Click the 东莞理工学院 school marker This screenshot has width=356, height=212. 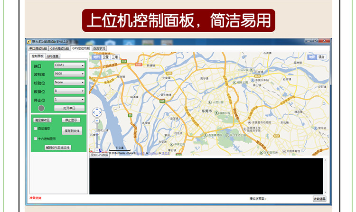[244, 129]
